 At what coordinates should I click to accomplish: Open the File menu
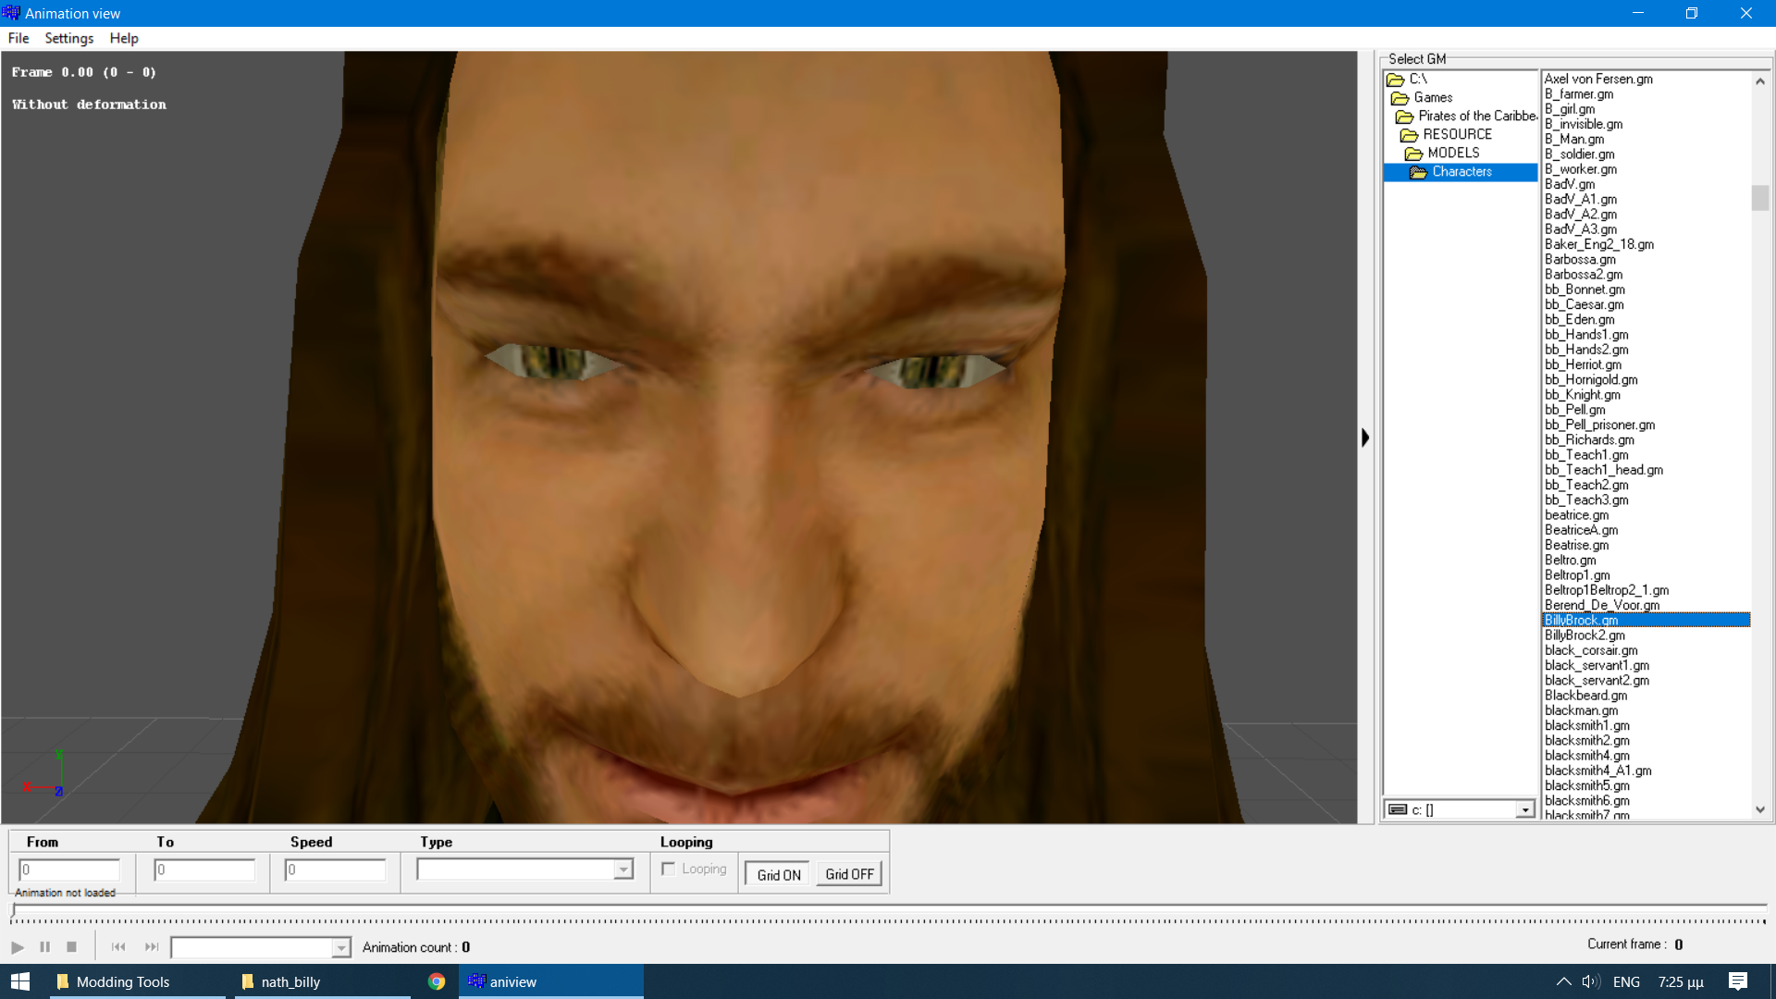(x=18, y=39)
